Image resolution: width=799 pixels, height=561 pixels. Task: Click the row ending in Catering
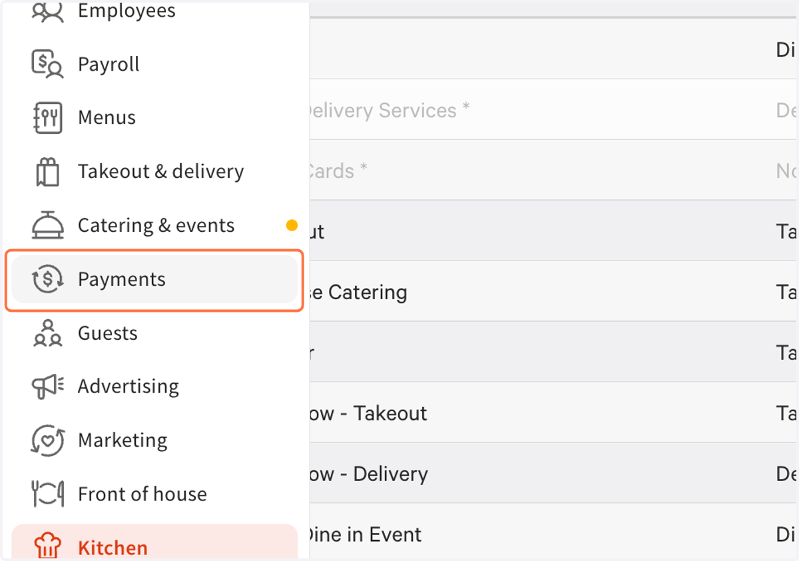pos(554,292)
